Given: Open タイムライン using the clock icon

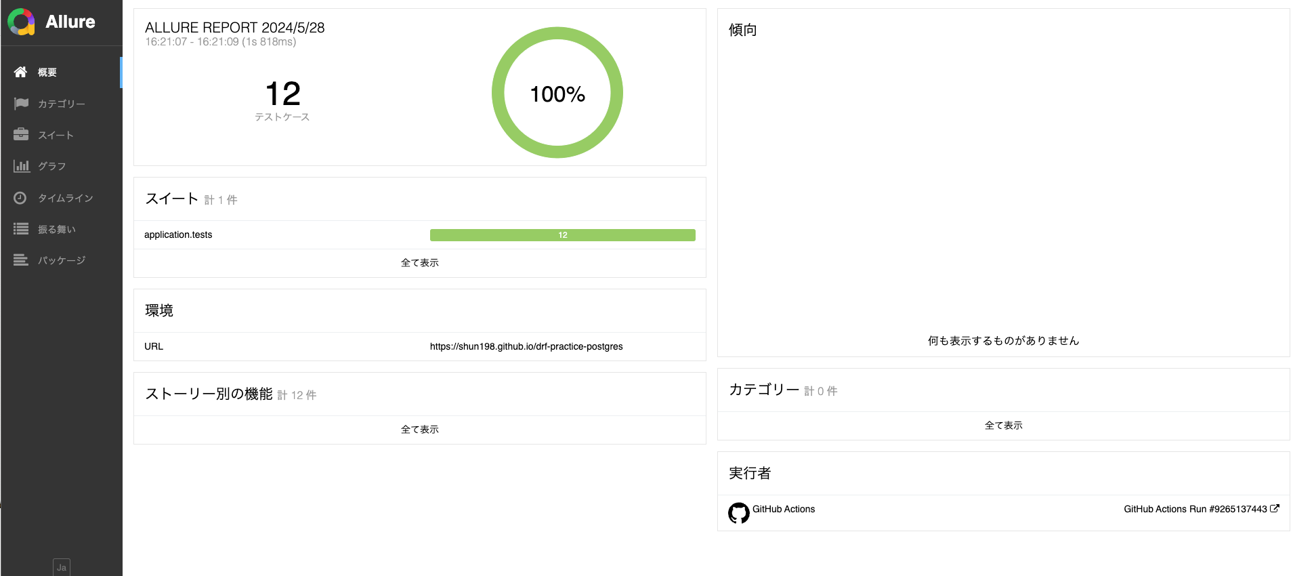Looking at the screenshot, I should tap(20, 197).
